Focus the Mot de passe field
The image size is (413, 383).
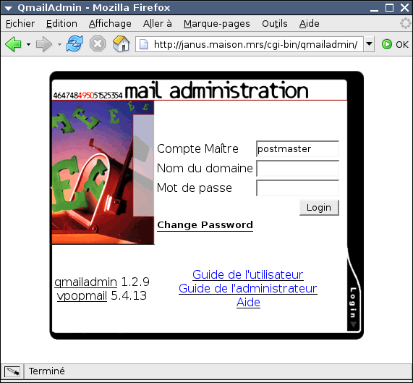[297, 188]
